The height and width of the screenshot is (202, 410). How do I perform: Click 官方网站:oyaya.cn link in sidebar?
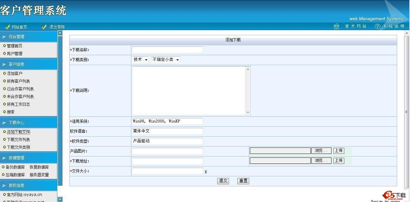(x=24, y=195)
